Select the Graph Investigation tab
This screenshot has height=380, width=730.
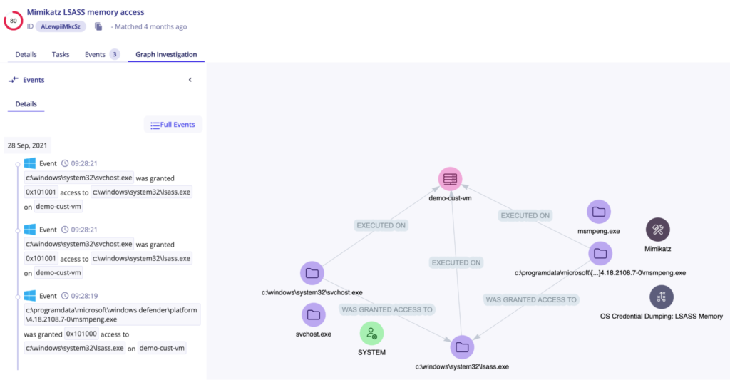click(x=166, y=54)
